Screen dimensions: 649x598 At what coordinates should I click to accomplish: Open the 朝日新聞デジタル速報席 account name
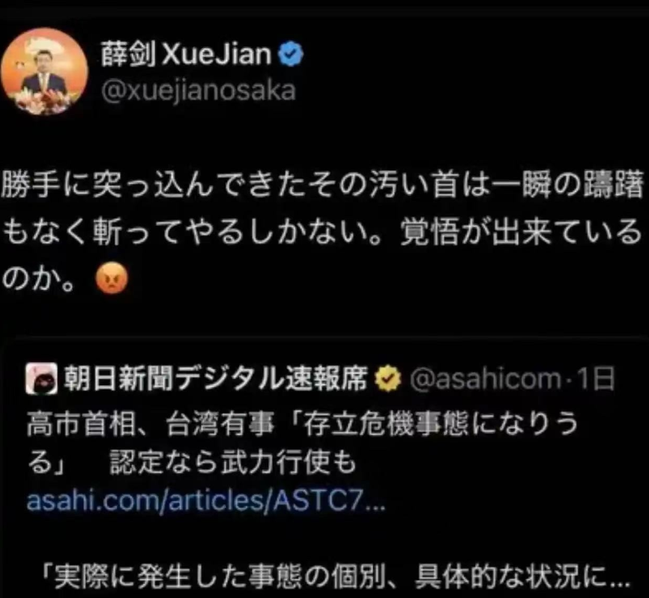click(216, 378)
